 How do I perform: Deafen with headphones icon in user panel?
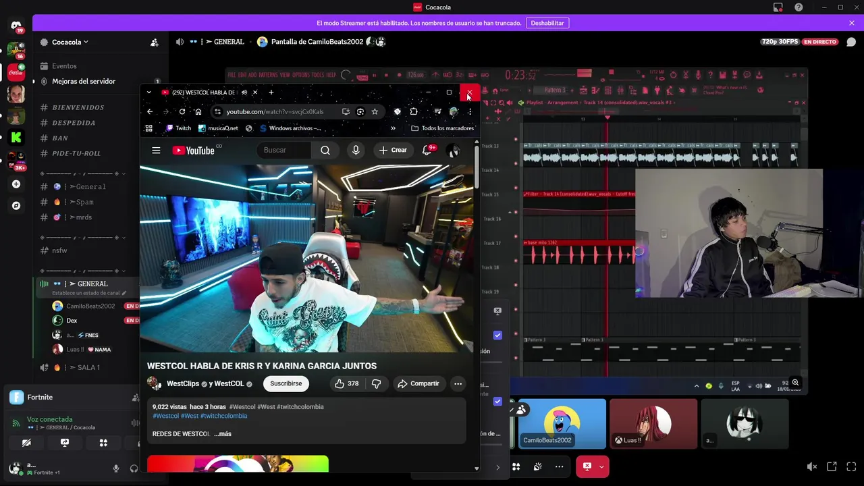point(134,468)
